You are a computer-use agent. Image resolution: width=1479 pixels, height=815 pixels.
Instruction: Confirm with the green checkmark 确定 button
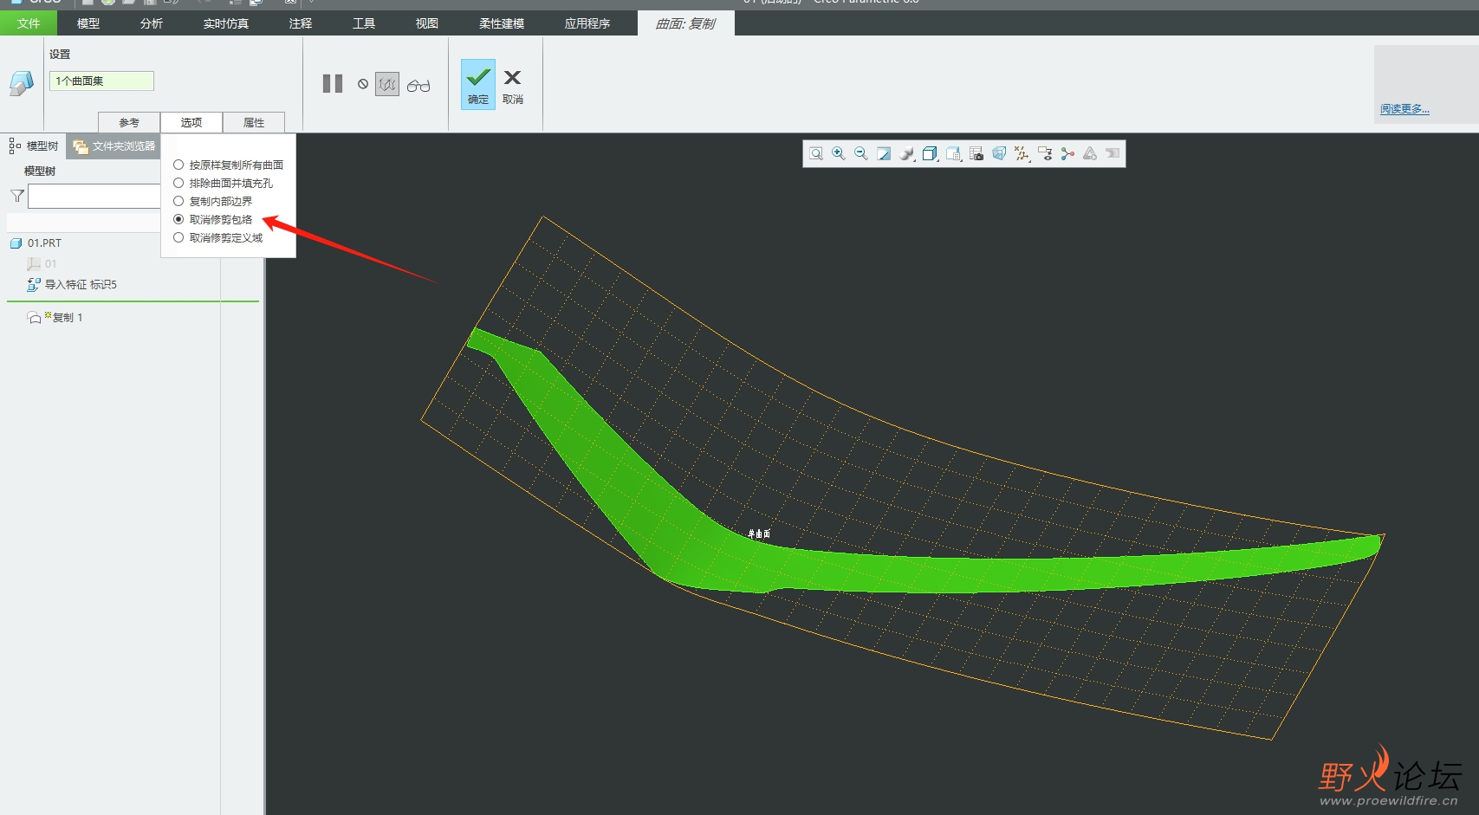tap(478, 84)
